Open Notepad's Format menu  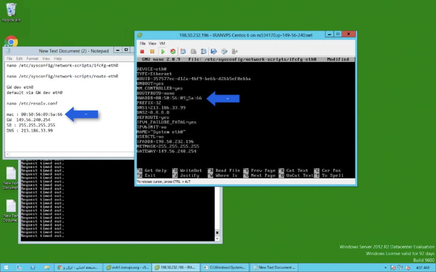32,59
